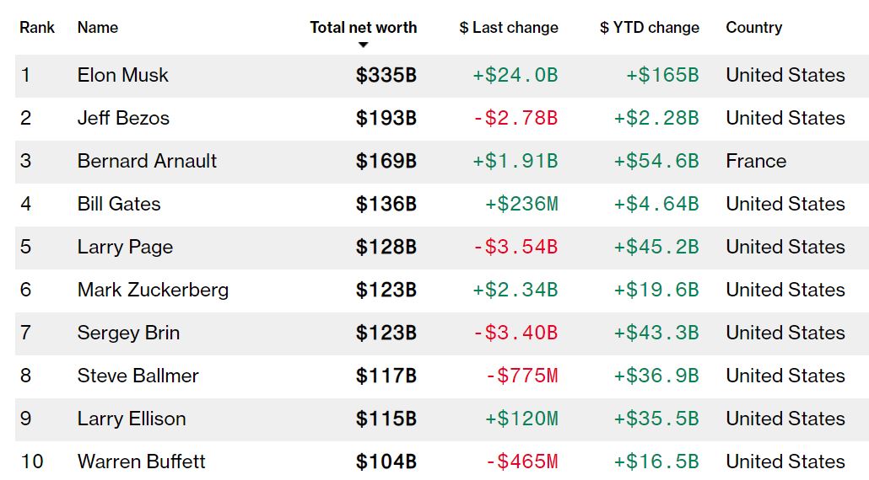
Task: Open the Larry Ellison entry
Action: coord(132,419)
